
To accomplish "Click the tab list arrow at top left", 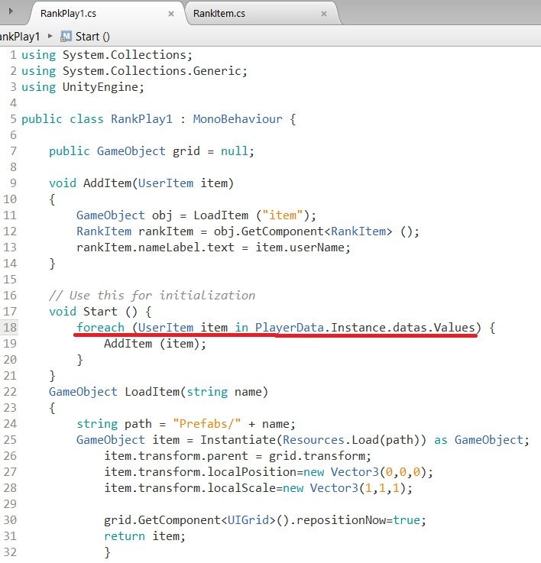I will click(11, 11).
